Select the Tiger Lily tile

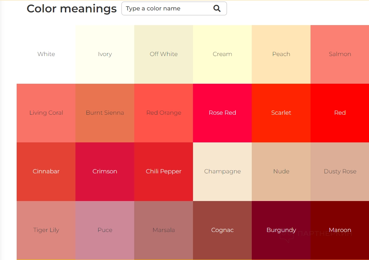point(46,230)
